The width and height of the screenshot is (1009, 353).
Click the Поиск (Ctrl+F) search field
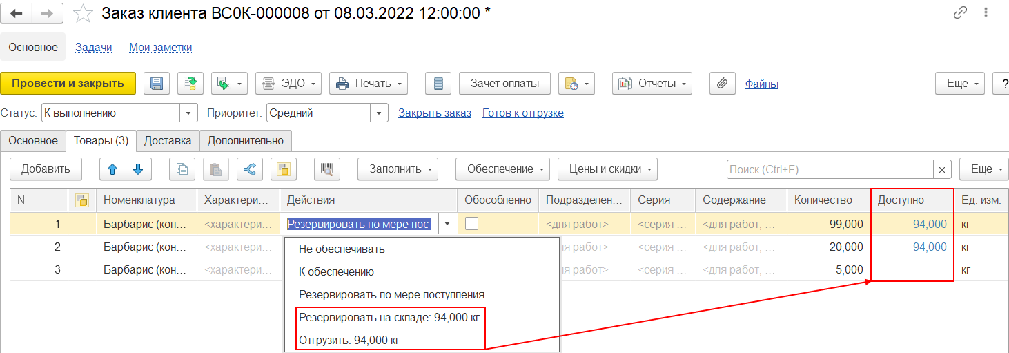(830, 169)
